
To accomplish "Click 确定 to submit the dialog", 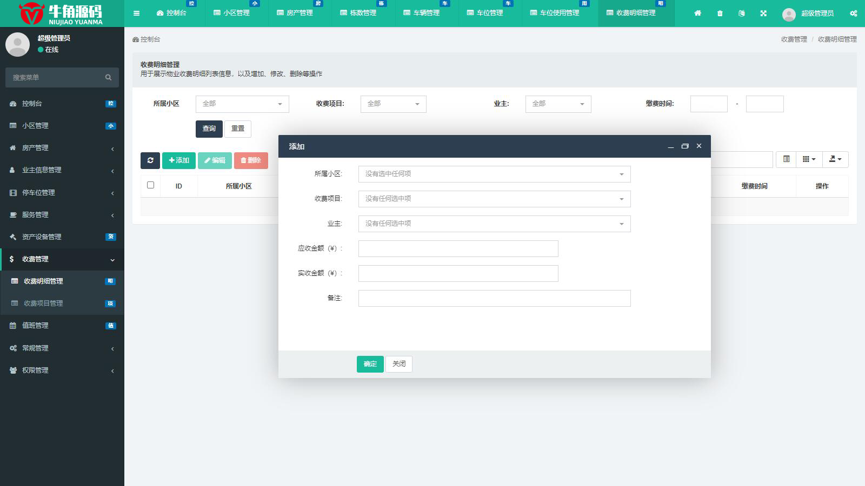I will click(370, 364).
